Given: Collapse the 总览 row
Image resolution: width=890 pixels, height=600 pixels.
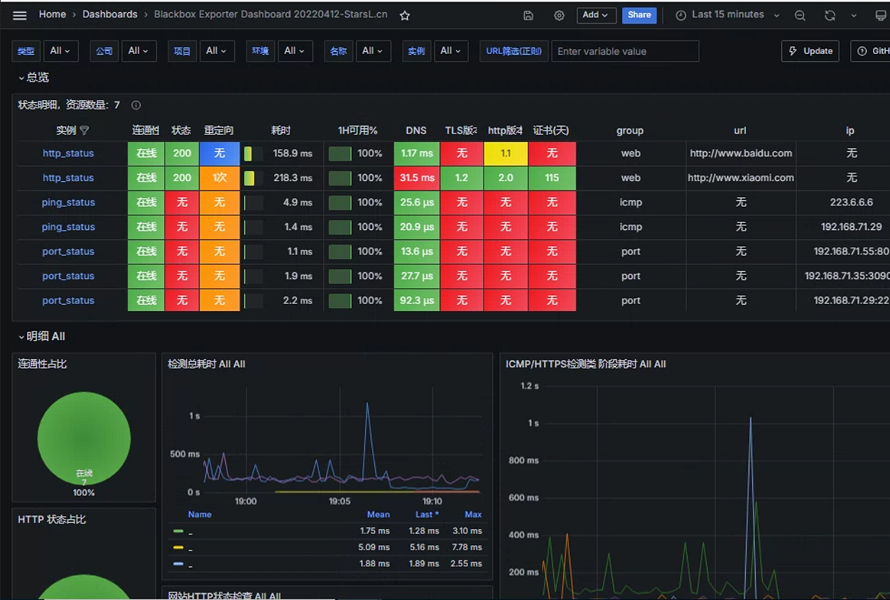Looking at the screenshot, I should (x=34, y=77).
